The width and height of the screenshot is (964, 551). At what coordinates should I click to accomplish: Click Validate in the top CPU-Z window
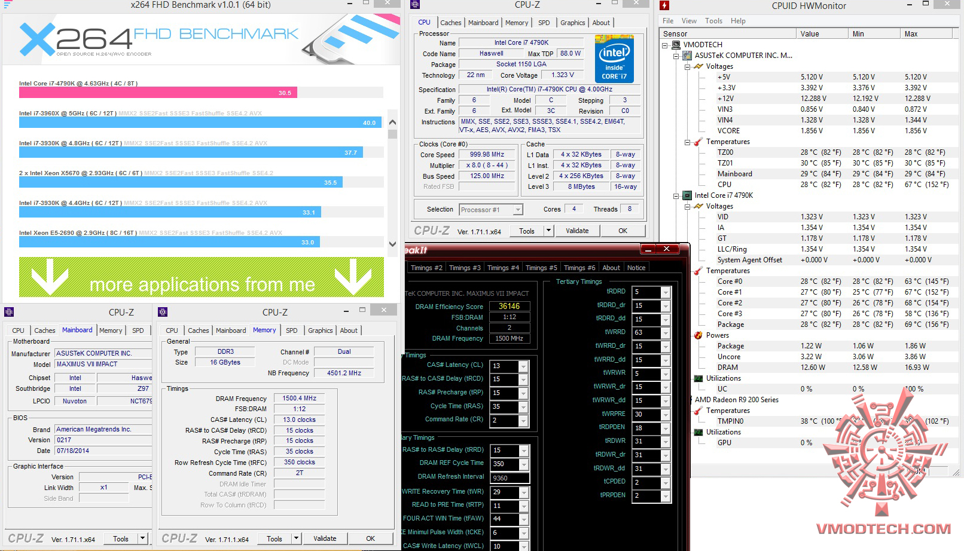pyautogui.click(x=577, y=231)
